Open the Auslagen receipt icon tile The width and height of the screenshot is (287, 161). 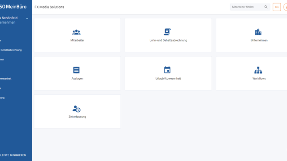point(77,73)
